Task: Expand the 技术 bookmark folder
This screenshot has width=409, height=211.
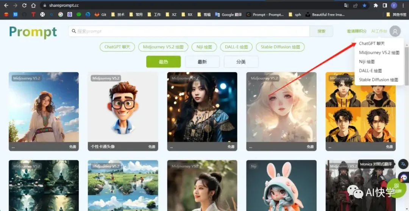Action: (118, 15)
